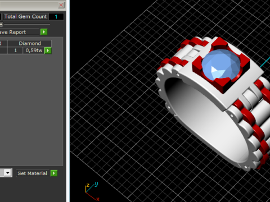Select the blue round gem in viewport
The image size is (270, 202).
coord(221,65)
